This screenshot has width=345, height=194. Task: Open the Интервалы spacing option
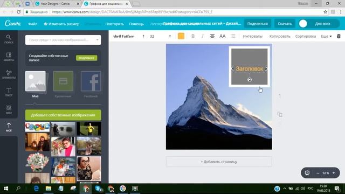pos(253,36)
